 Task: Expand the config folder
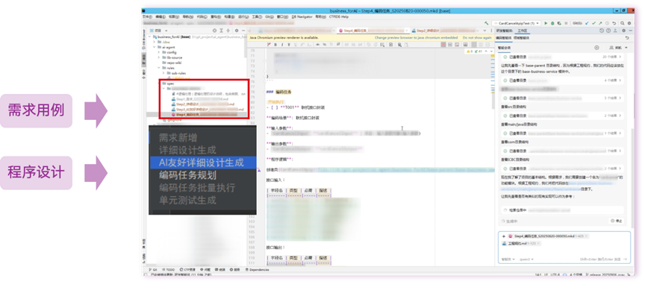[159, 53]
